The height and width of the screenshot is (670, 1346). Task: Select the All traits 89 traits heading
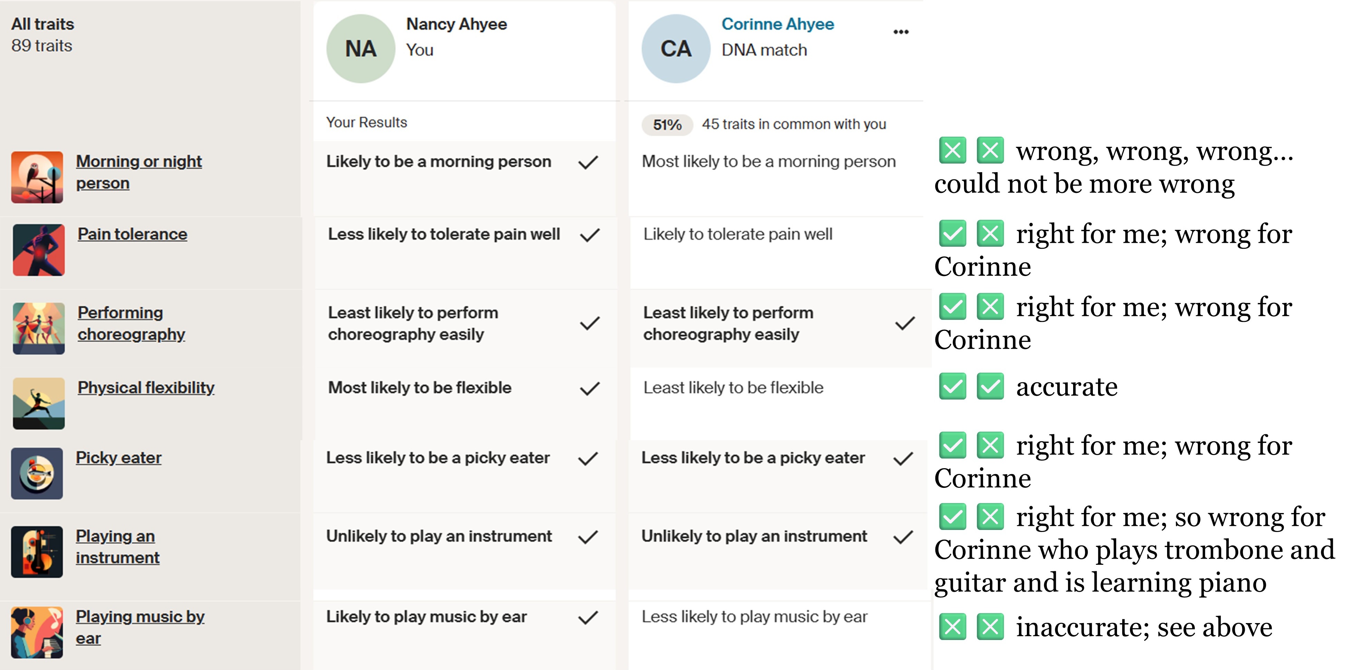pyautogui.click(x=42, y=35)
